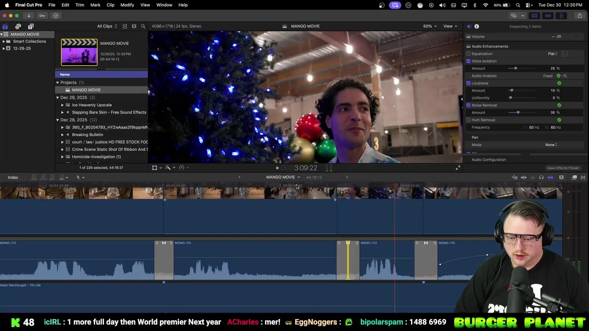The height and width of the screenshot is (331, 589).
Task: Open the Modify menu
Action: pos(127,5)
